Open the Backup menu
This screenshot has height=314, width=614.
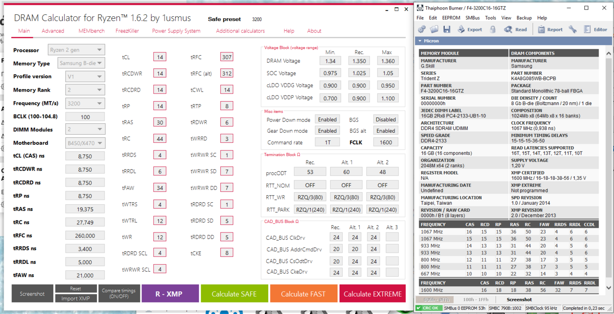point(524,18)
